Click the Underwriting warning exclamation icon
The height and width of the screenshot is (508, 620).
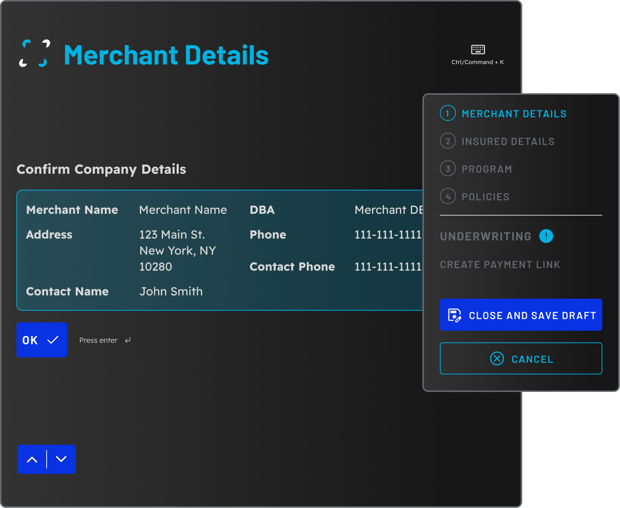[546, 236]
